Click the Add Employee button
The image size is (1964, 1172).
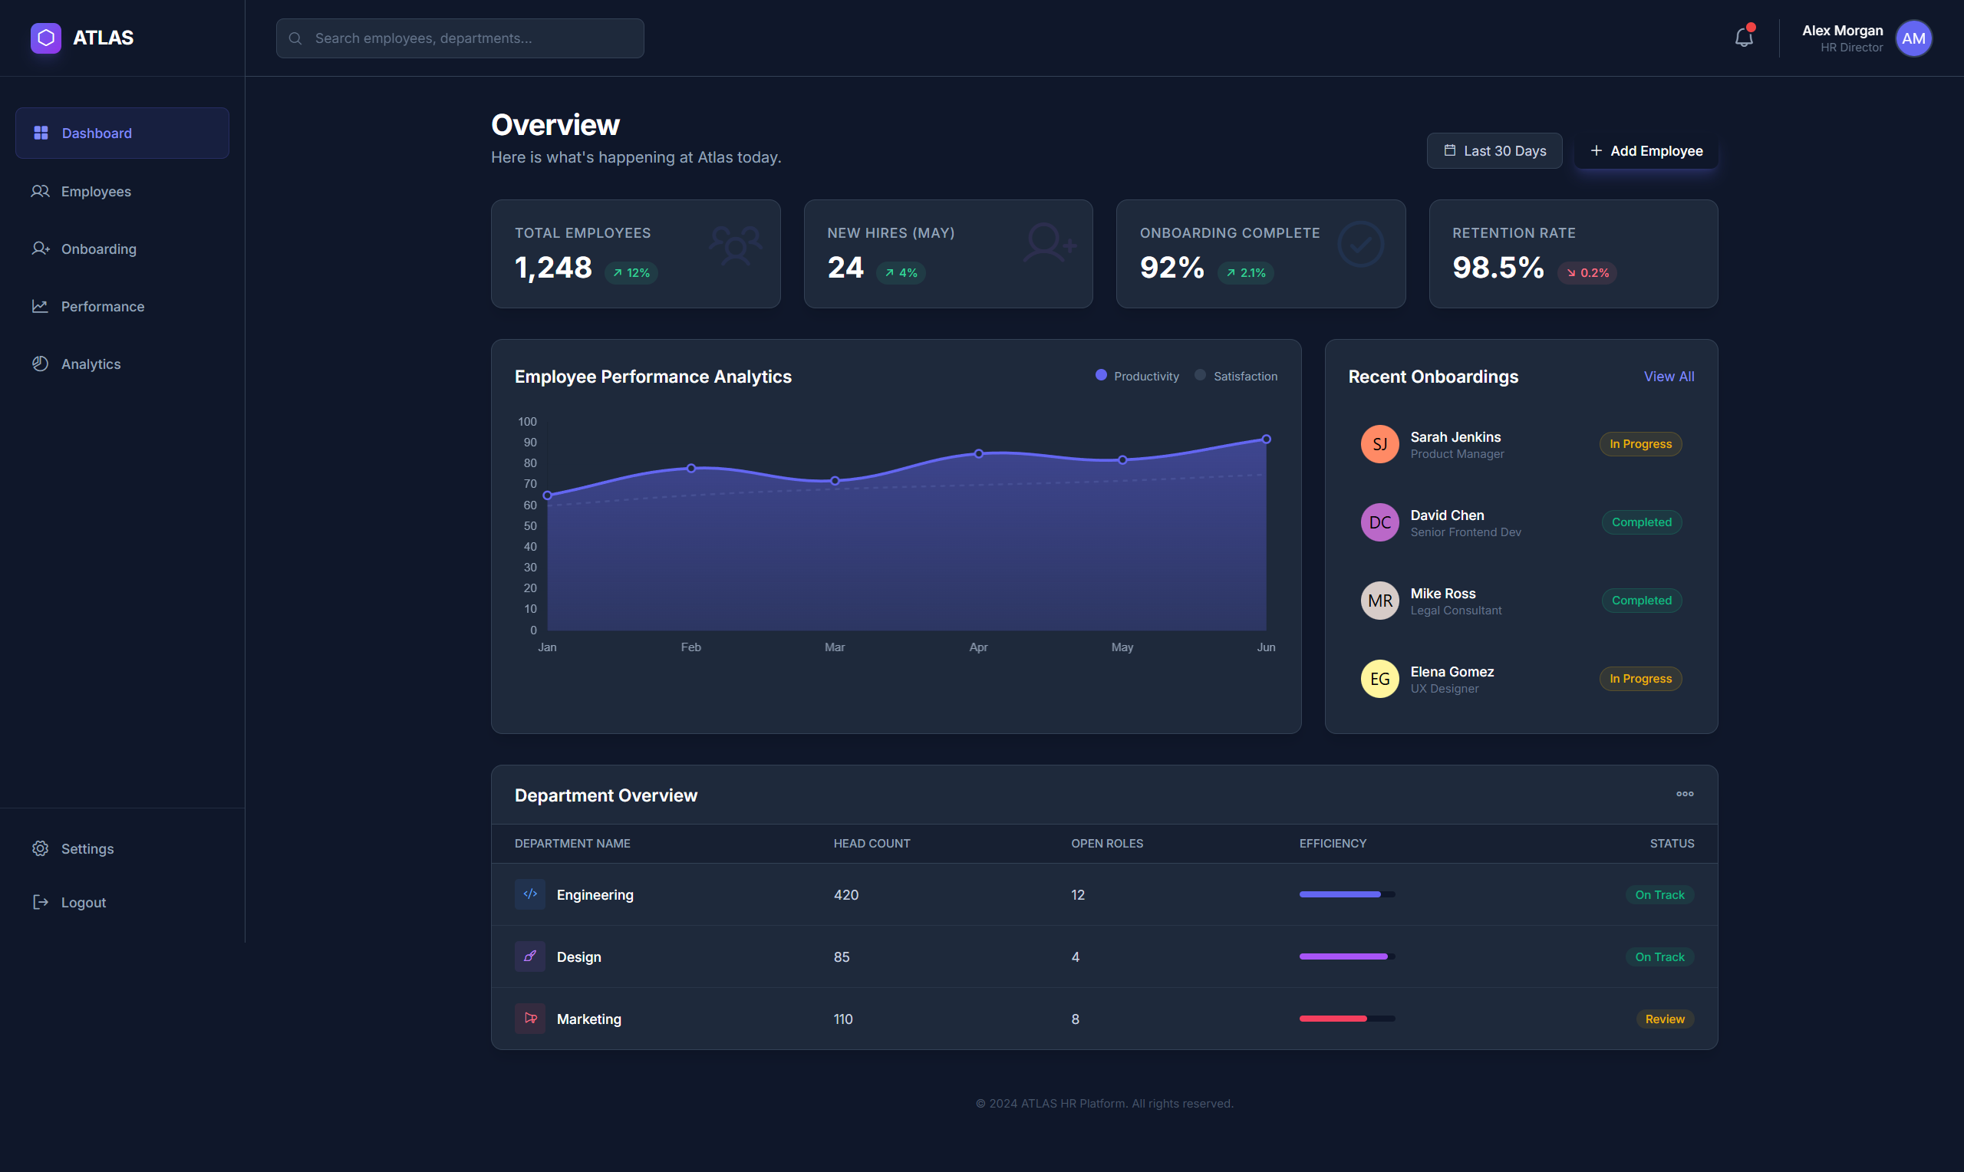coord(1645,150)
